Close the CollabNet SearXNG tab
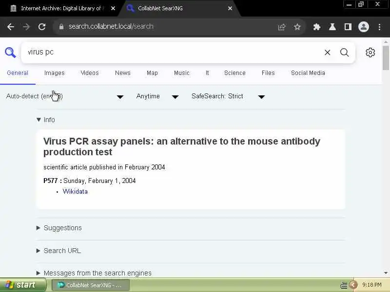Image resolution: width=390 pixels, height=292 pixels. click(x=230, y=8)
